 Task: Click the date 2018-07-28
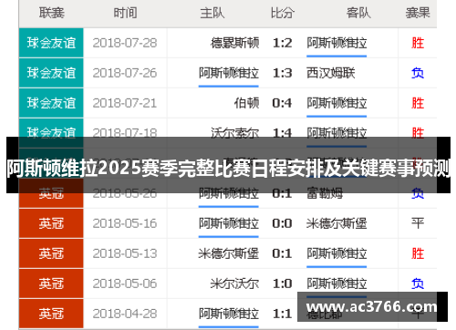coord(125,43)
